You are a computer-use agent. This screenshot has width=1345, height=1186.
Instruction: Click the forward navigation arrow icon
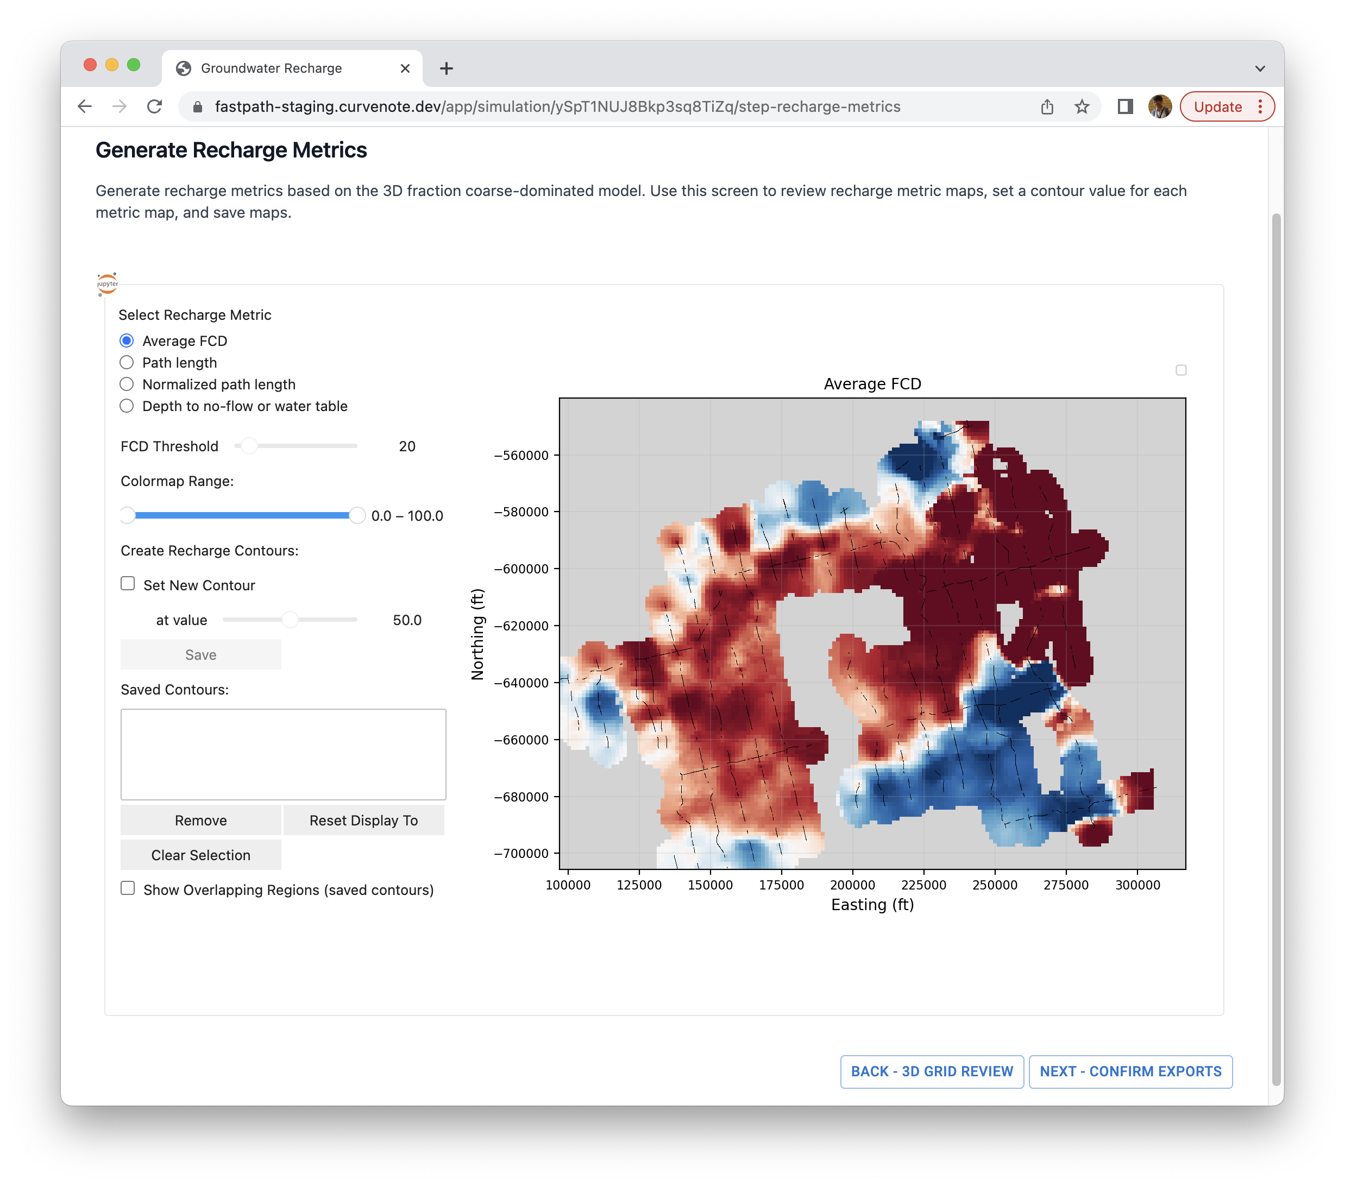tap(120, 106)
